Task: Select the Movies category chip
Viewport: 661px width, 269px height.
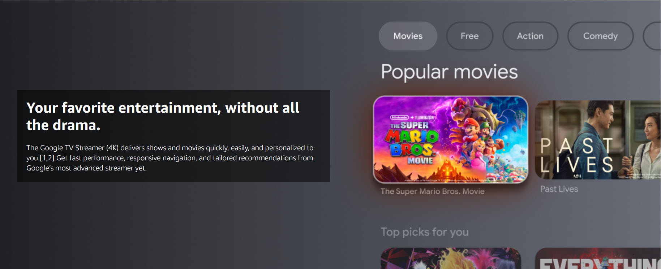Action: [x=408, y=36]
